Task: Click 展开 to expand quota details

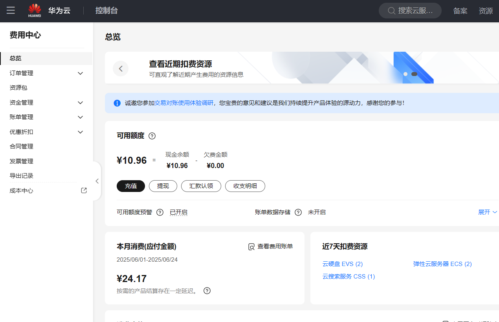Action: (488, 212)
